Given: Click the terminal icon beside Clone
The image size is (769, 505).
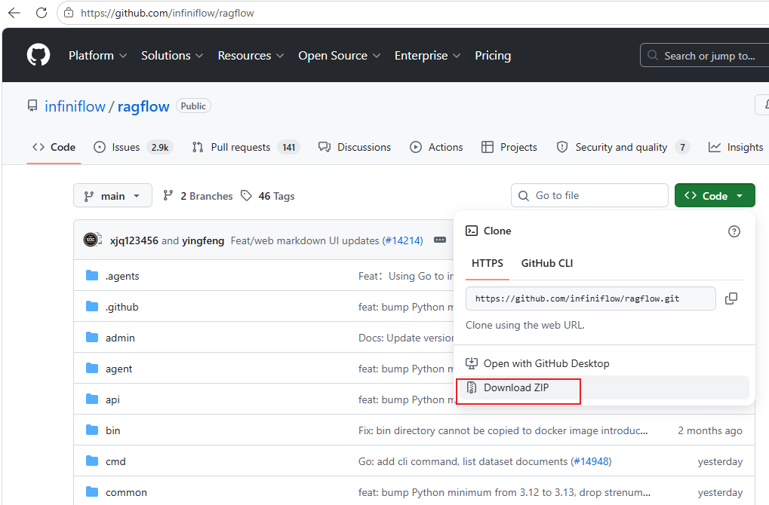Looking at the screenshot, I should [x=472, y=231].
